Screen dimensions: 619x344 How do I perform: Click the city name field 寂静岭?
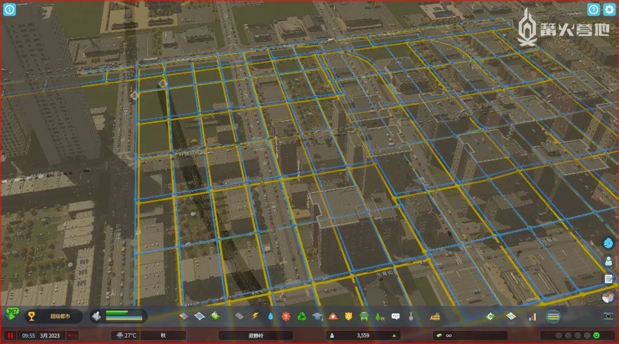(x=256, y=335)
